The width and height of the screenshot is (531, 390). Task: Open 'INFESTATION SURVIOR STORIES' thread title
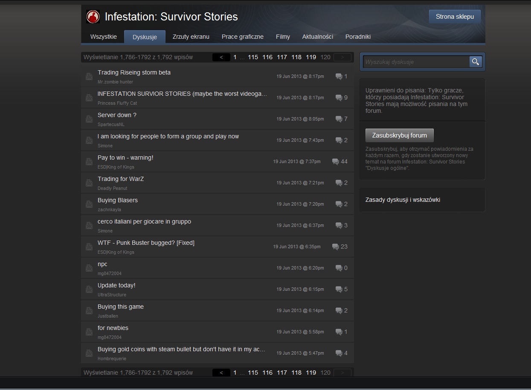(183, 94)
